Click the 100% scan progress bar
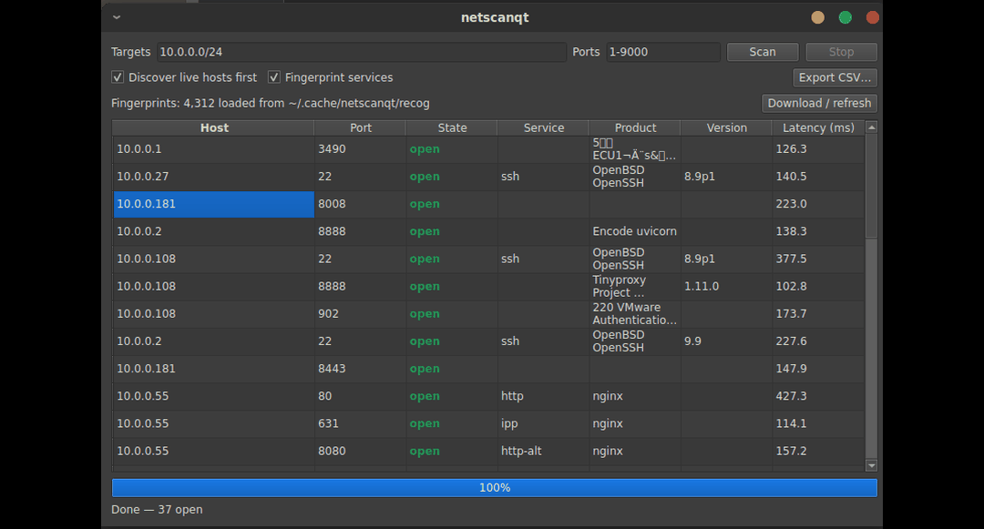 (495, 488)
